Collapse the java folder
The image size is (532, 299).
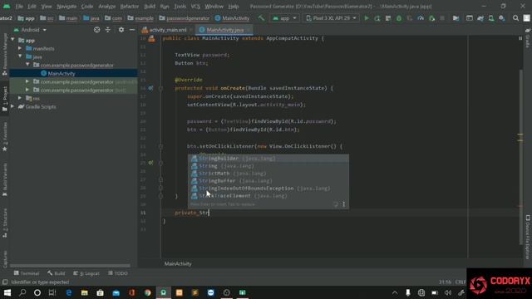pos(20,56)
